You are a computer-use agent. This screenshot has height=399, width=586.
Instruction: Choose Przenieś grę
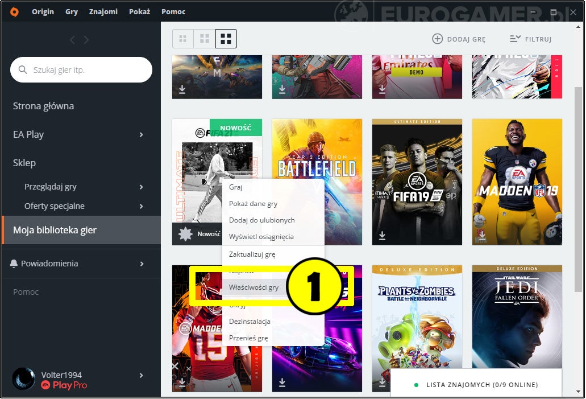click(x=273, y=338)
